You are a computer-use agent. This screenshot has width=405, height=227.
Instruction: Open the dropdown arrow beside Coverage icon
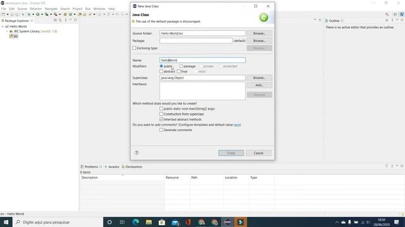click(51, 15)
